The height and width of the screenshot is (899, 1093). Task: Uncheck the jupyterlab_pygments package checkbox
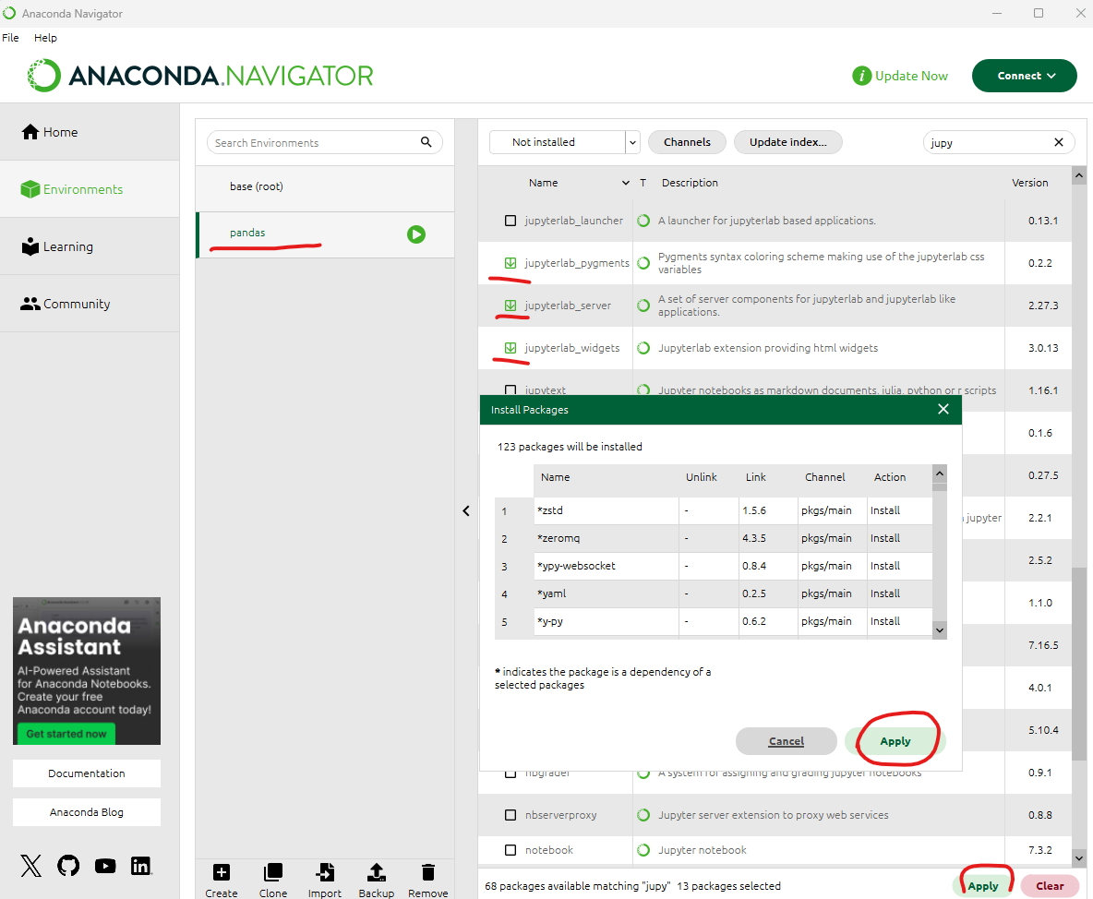point(510,263)
